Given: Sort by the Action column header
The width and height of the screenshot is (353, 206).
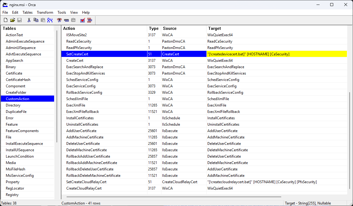Looking at the screenshot, I should 104,28.
